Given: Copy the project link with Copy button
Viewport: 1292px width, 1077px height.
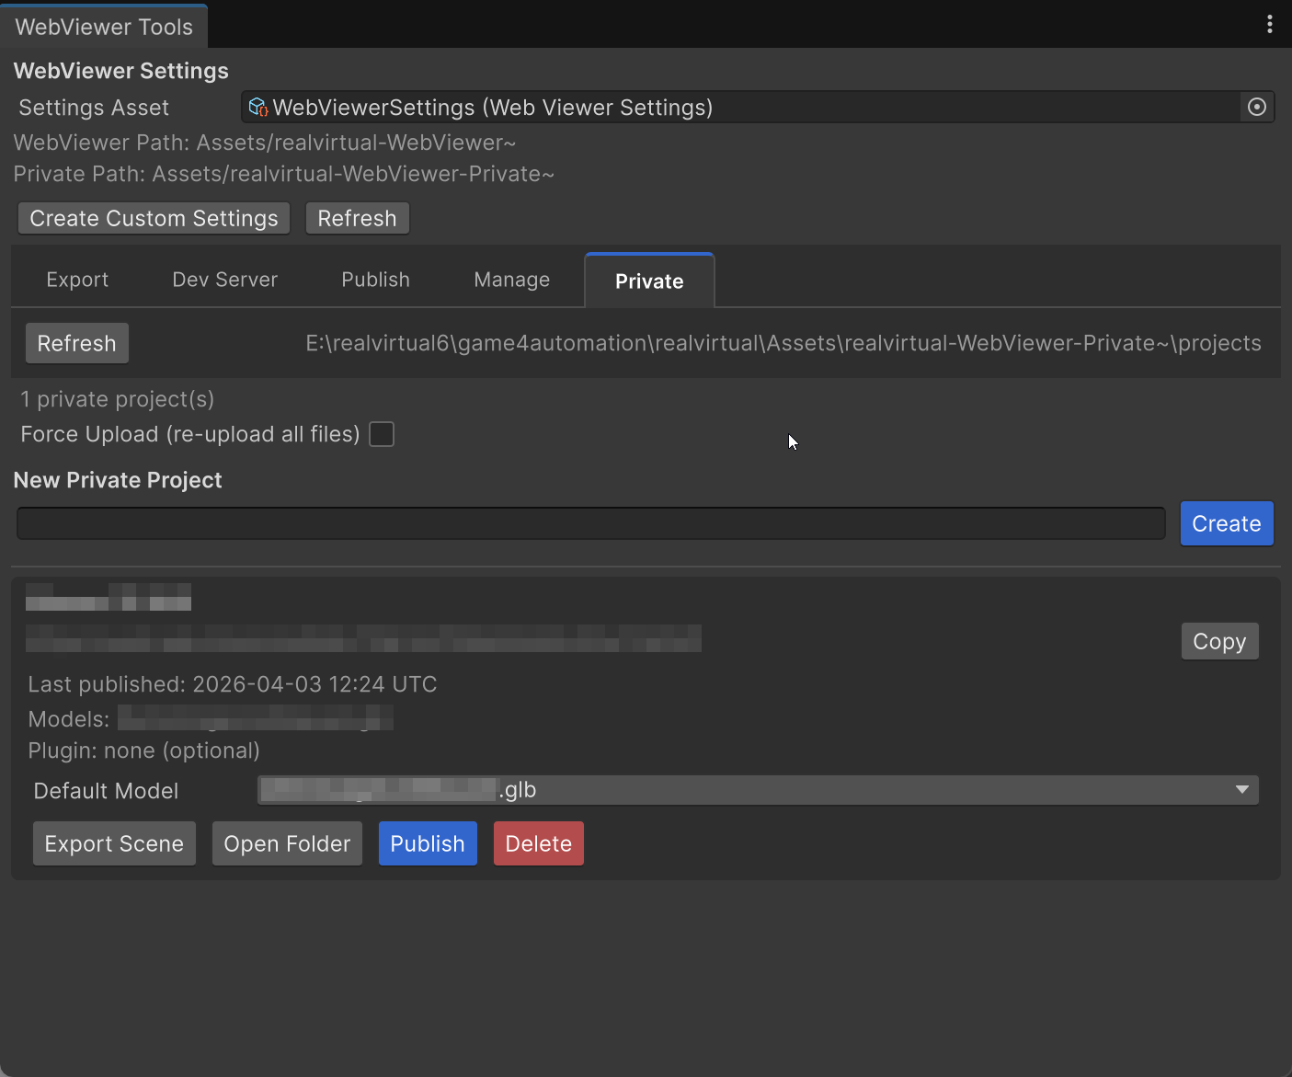Looking at the screenshot, I should click(x=1218, y=642).
